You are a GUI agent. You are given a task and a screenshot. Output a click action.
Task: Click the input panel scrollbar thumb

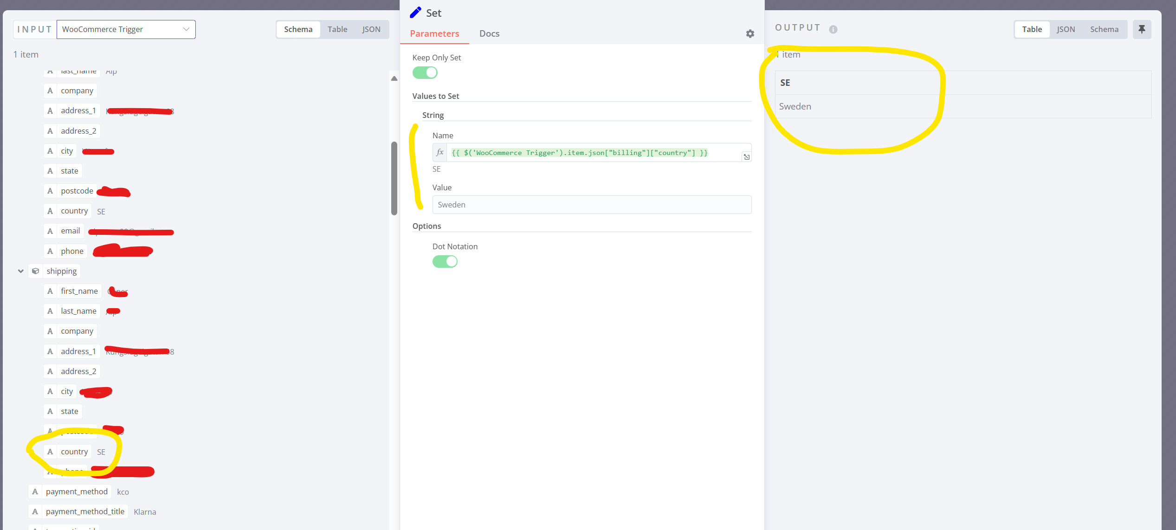click(394, 178)
